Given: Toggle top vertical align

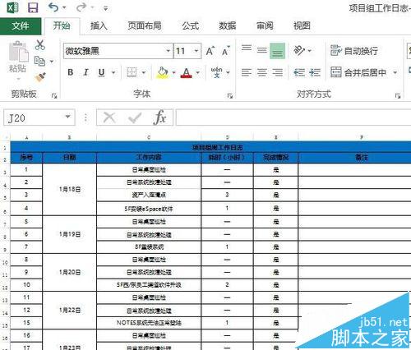Looking at the screenshot, I should point(247,48).
